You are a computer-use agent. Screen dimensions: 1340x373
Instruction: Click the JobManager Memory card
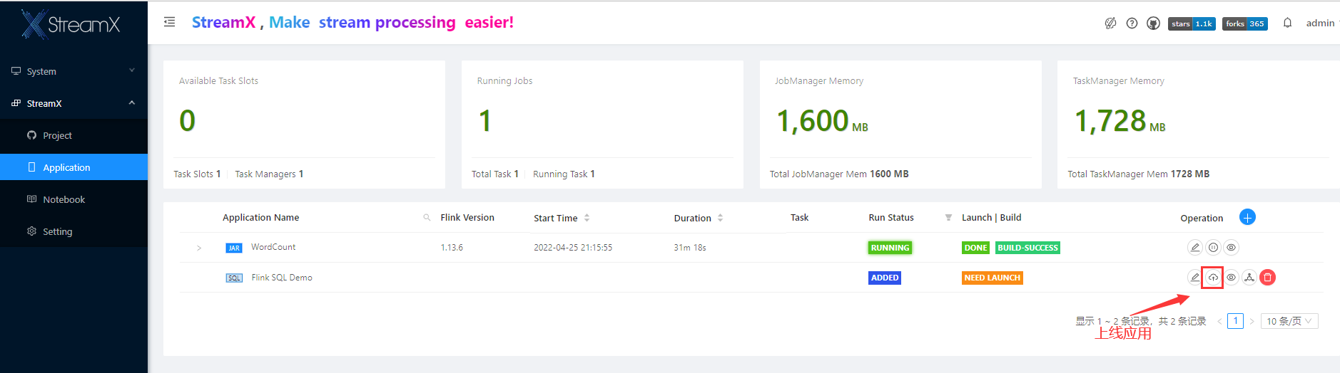(900, 125)
